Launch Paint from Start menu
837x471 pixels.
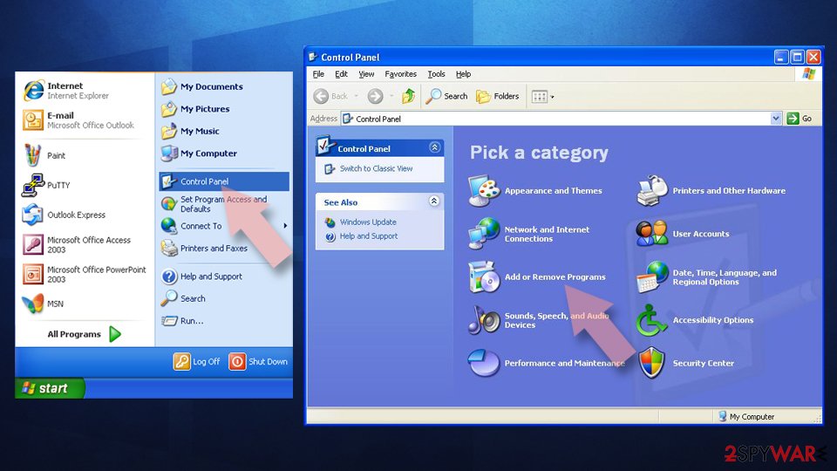tap(44, 155)
